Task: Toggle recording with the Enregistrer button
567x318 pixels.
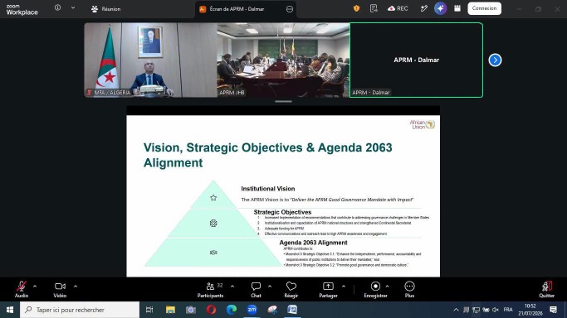Action: [375, 290]
